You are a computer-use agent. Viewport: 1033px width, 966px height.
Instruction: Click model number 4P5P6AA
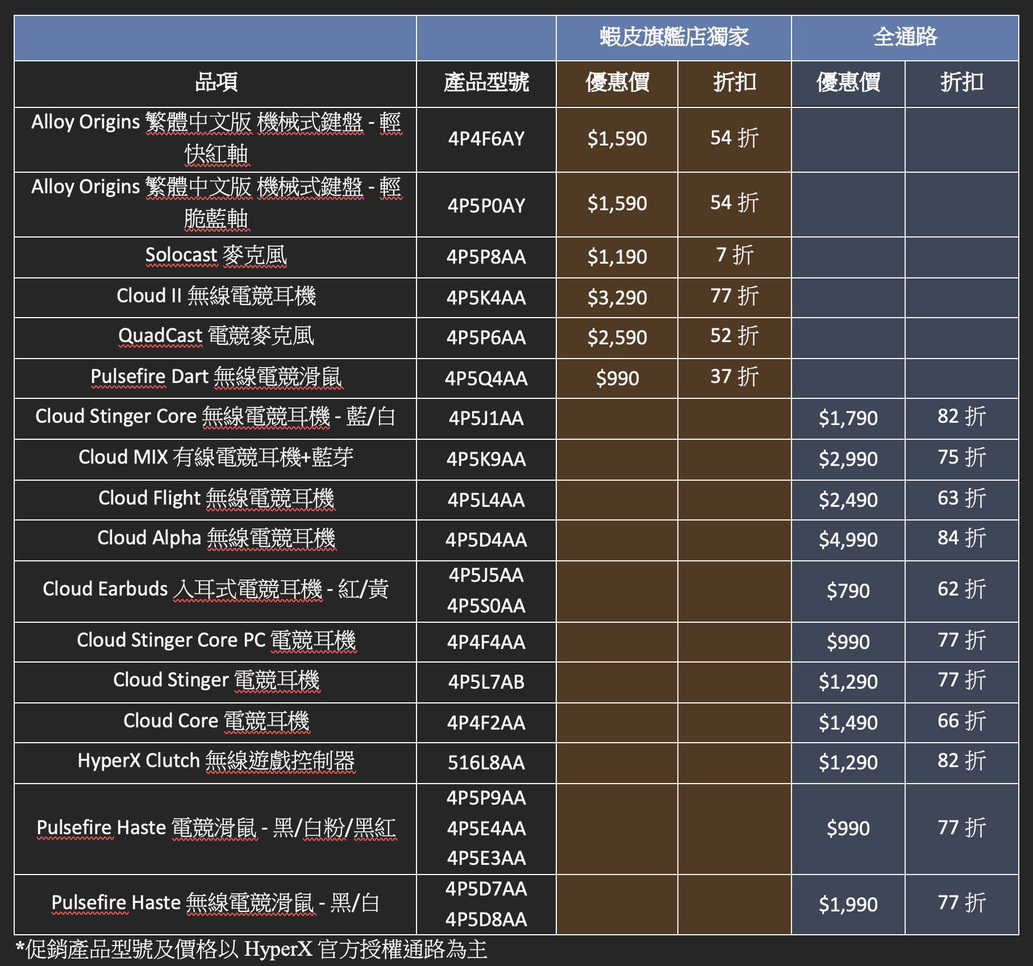(x=486, y=338)
